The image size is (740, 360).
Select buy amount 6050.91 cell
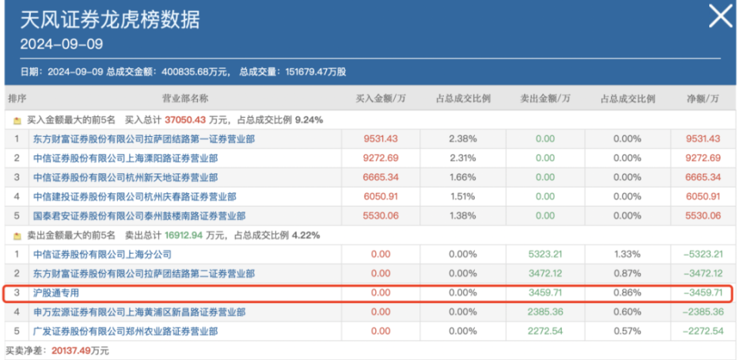pyautogui.click(x=380, y=197)
